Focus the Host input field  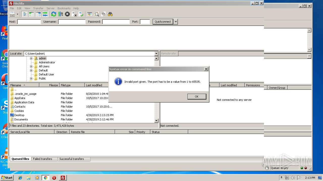pos(29,22)
